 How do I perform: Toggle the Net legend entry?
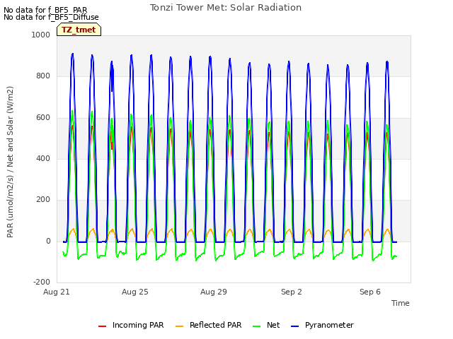click(x=266, y=325)
